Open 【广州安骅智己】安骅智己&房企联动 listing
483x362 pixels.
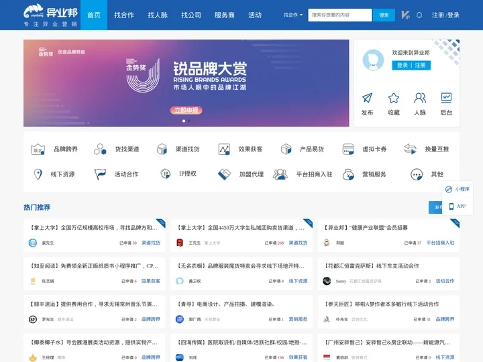tap(388, 343)
